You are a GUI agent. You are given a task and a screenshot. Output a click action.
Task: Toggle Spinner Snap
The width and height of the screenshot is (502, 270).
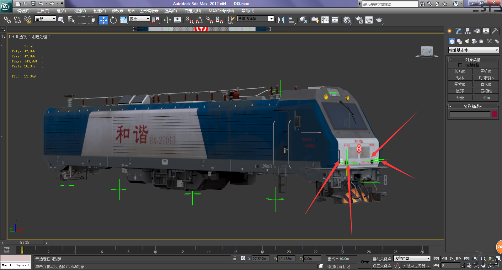click(219, 20)
